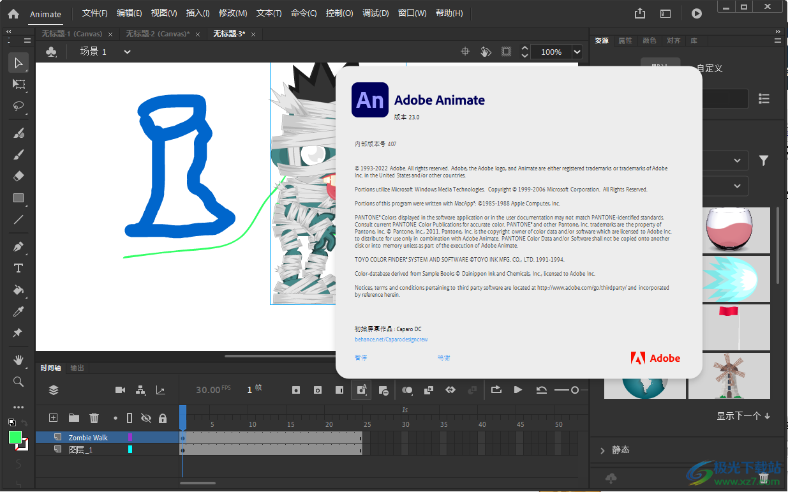Click the Rotation tool icon on the stage bar
Image resolution: width=788 pixels, height=492 pixels.
tap(486, 52)
